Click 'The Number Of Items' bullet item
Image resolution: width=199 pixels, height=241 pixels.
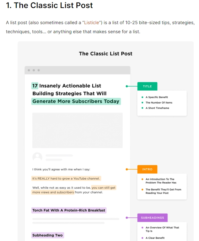[x=159, y=103]
